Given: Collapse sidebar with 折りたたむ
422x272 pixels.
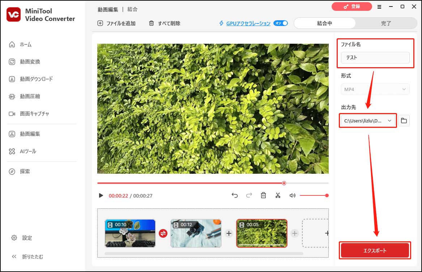Looking at the screenshot, I should [27, 257].
